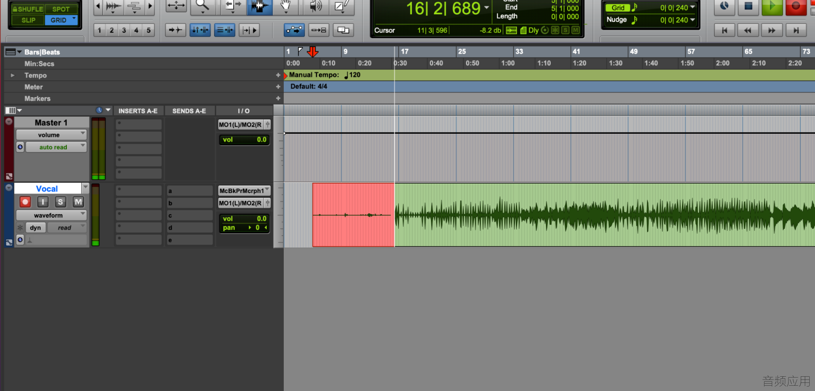
Task: Open Master 1 volume view selector
Action: [x=51, y=135]
